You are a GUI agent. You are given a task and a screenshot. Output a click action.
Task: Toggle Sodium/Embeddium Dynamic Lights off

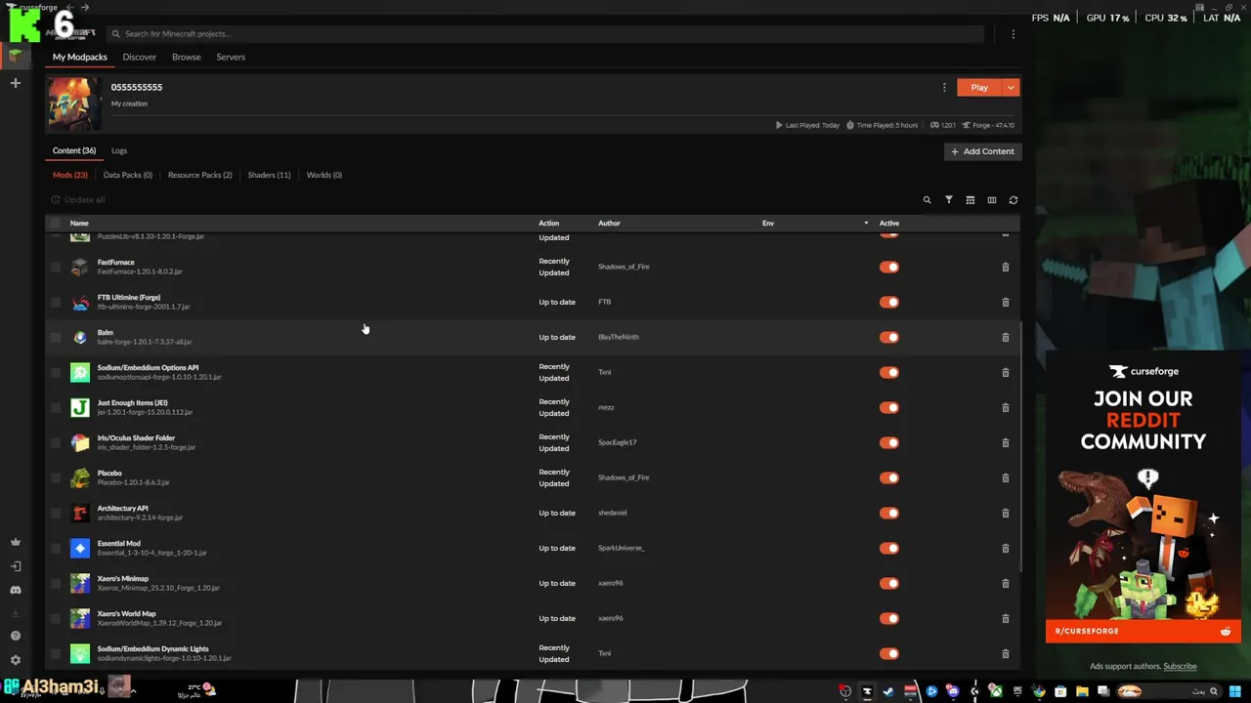click(888, 653)
